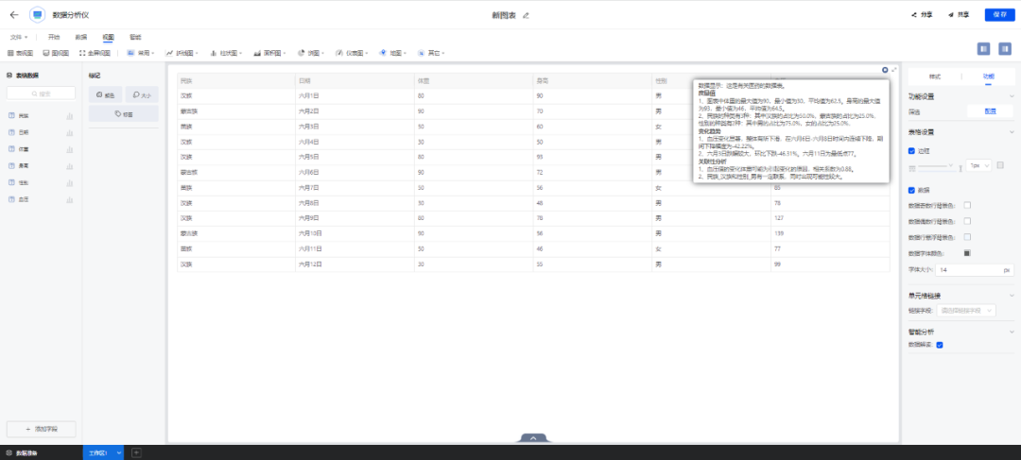Open the 面积图 area chart dropdown

click(x=270, y=53)
